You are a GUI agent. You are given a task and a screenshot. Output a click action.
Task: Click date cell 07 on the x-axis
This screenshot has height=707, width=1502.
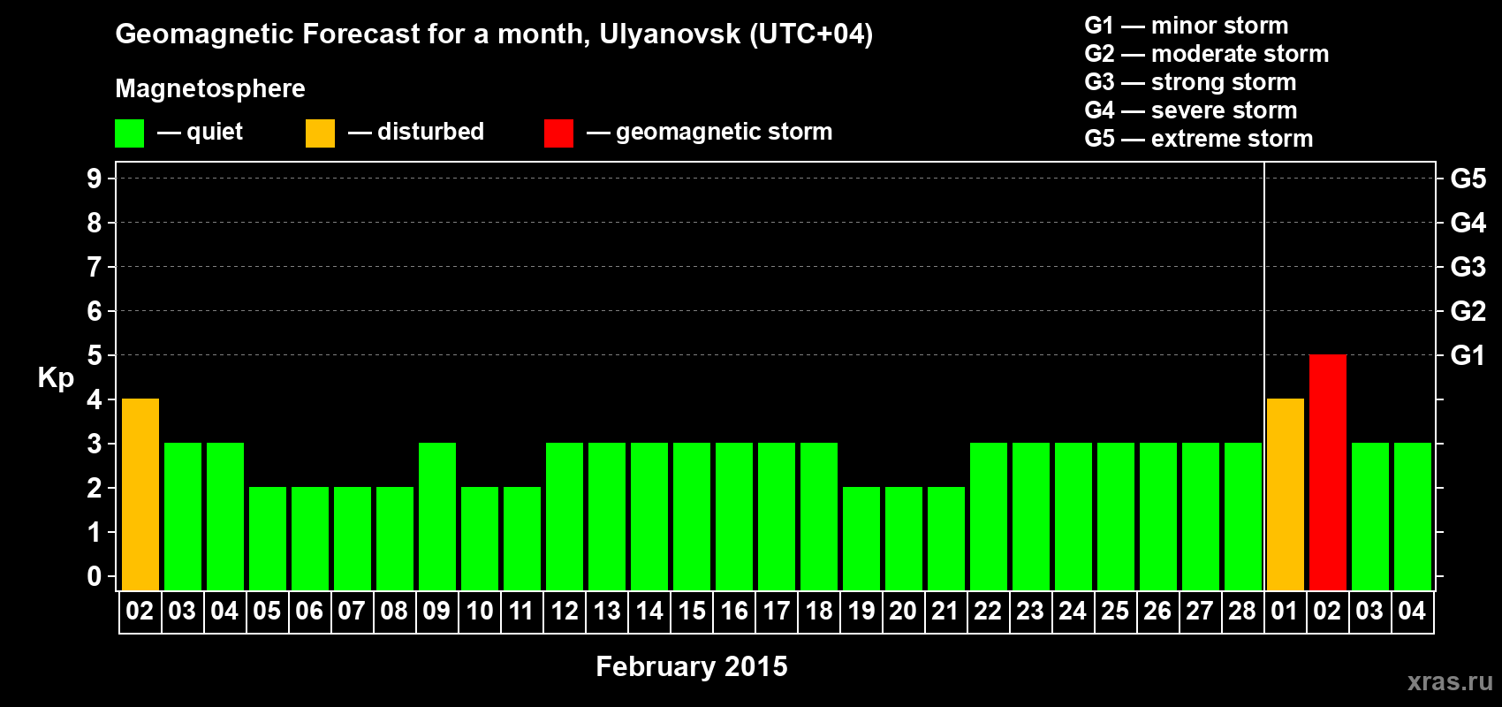tap(353, 612)
